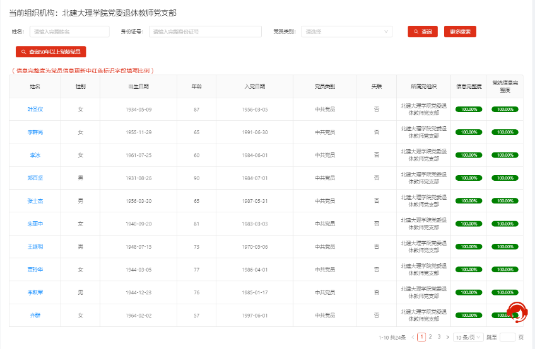The width and height of the screenshot is (535, 349).
Task: Click the 跳至 page number input box
Action: click(507, 337)
